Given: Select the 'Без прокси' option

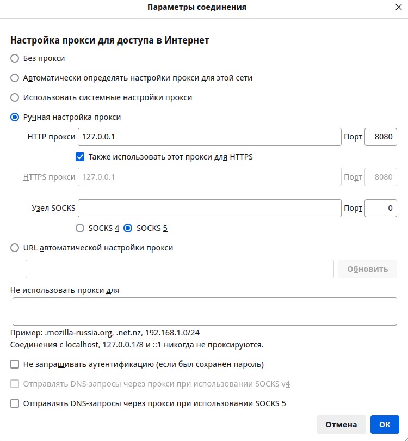Looking at the screenshot, I should point(15,58).
